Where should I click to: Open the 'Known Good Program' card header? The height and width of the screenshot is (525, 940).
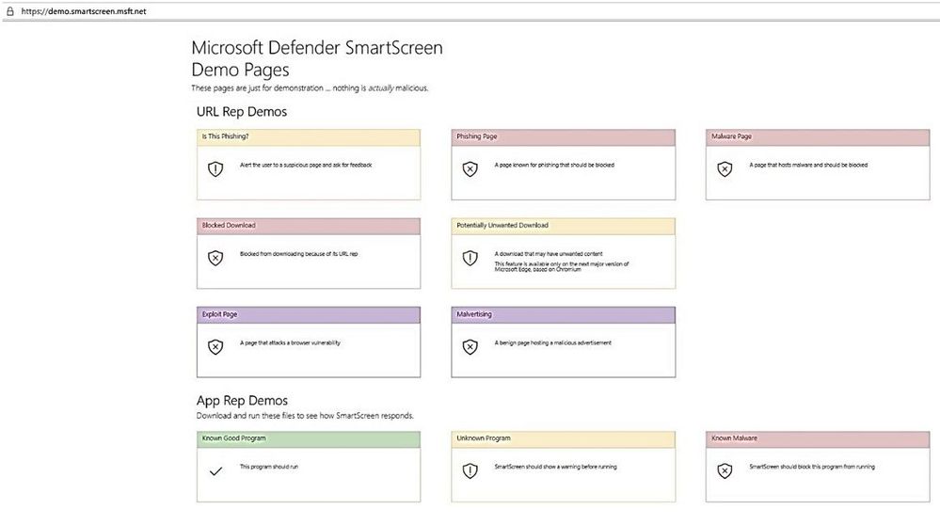(309, 438)
